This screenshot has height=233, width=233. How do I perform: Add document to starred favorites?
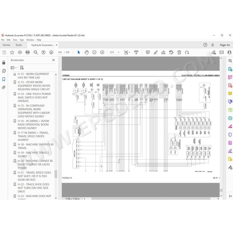pyautogui.click(x=12, y=52)
